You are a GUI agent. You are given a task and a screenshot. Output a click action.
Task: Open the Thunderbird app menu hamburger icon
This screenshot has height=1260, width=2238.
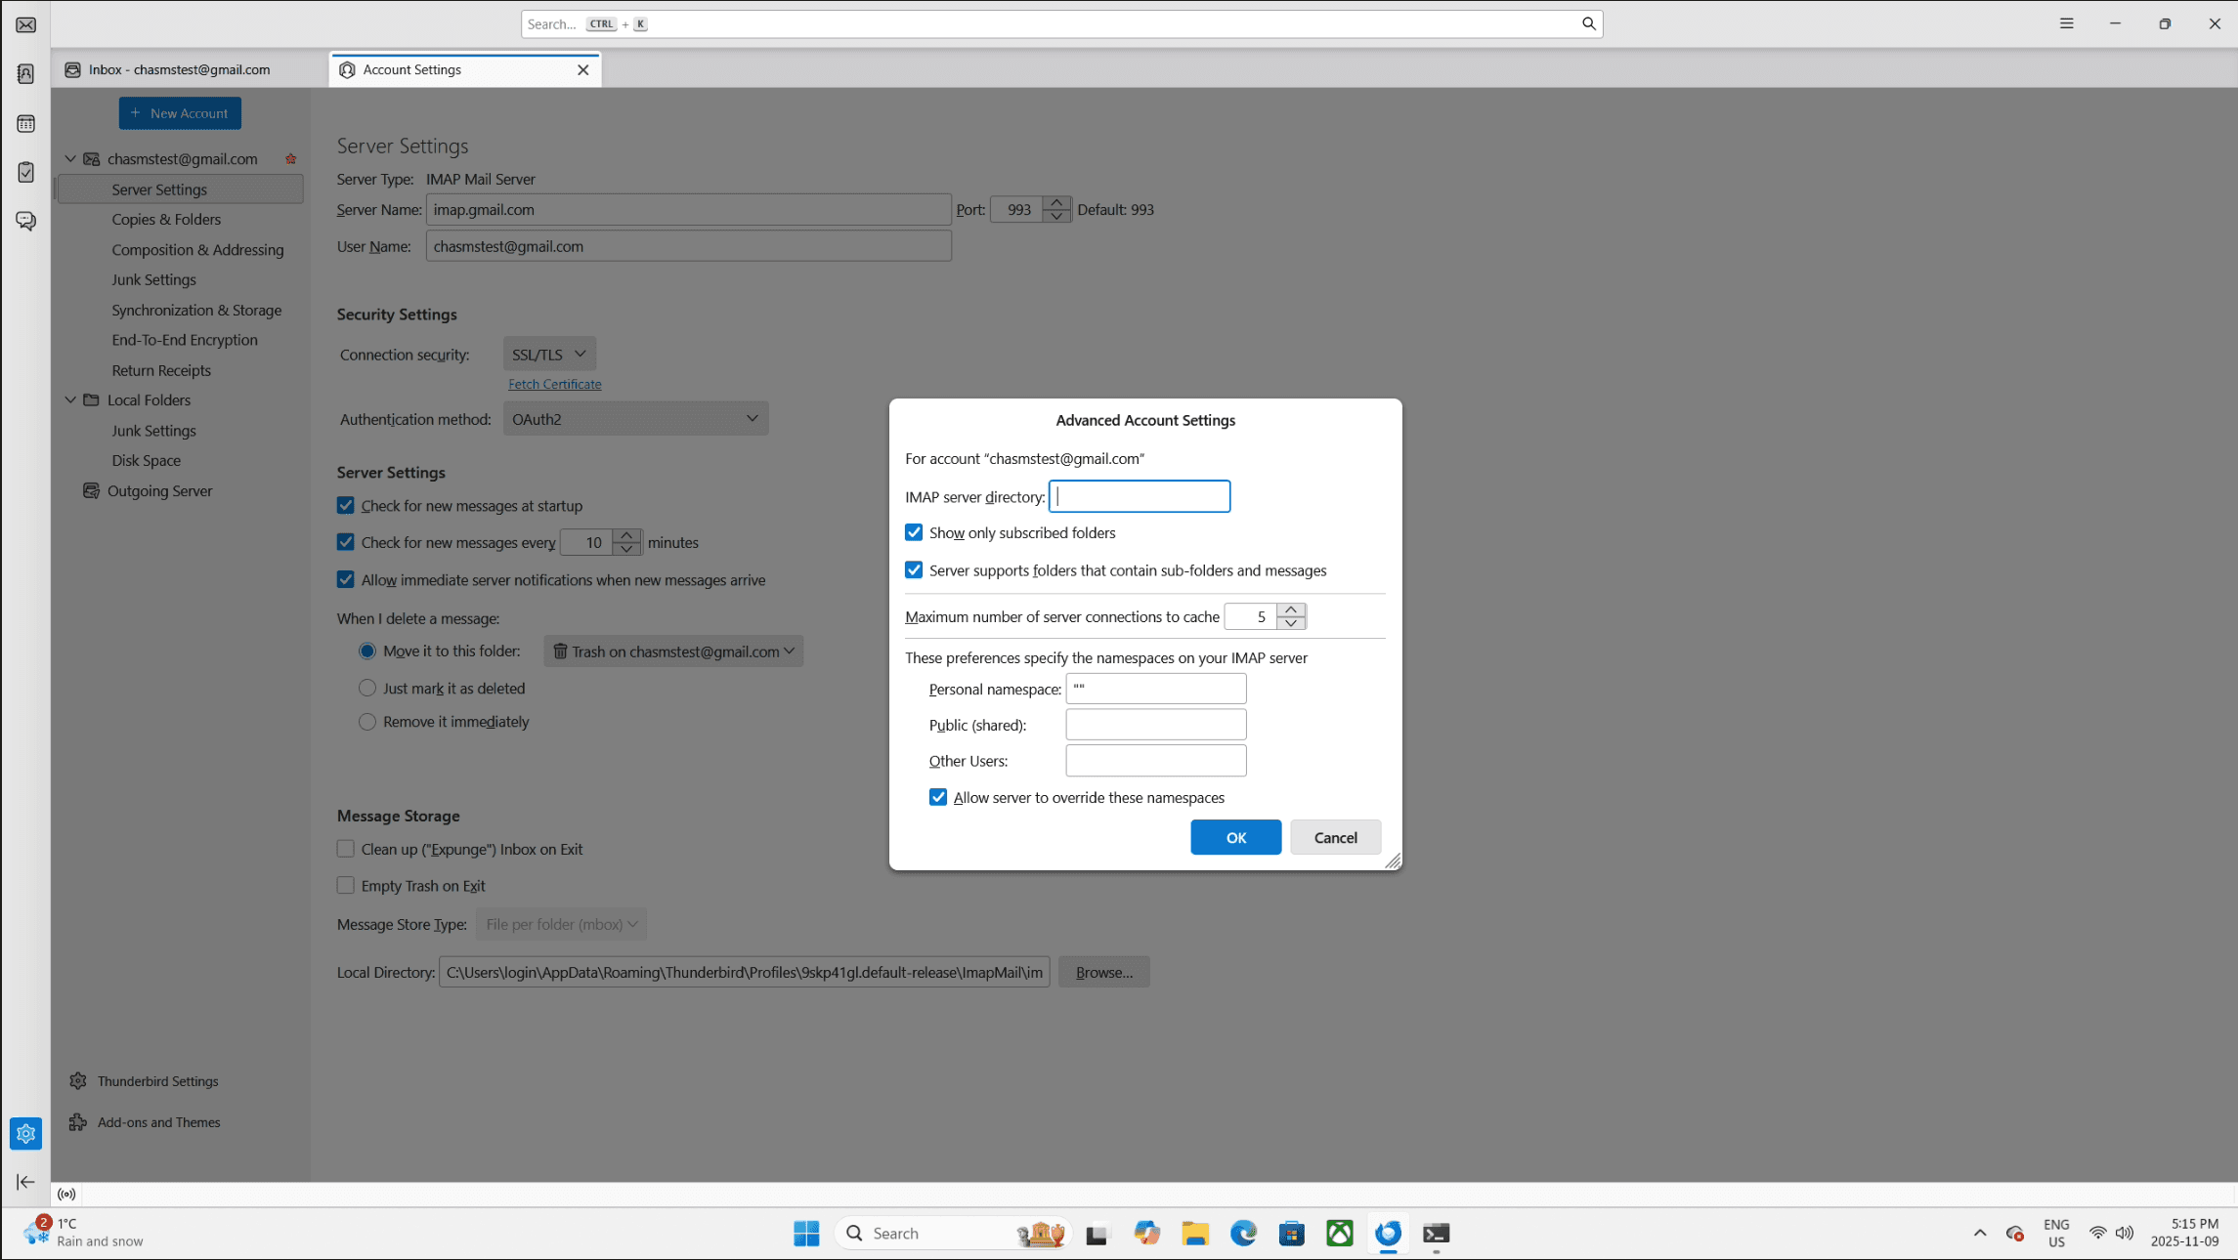point(2066,23)
